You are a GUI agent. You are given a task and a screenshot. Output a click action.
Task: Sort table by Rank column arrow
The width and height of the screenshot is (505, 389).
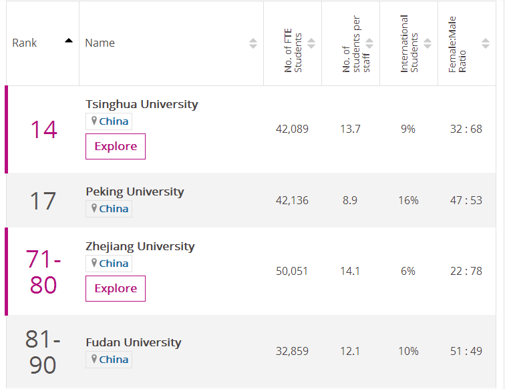tap(69, 41)
